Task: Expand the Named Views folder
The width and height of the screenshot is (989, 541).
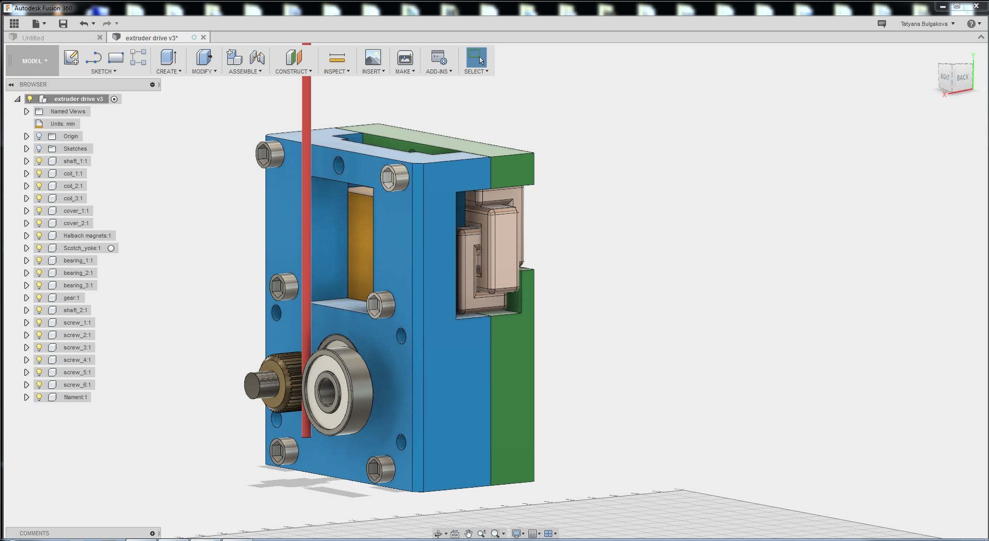Action: [x=26, y=111]
